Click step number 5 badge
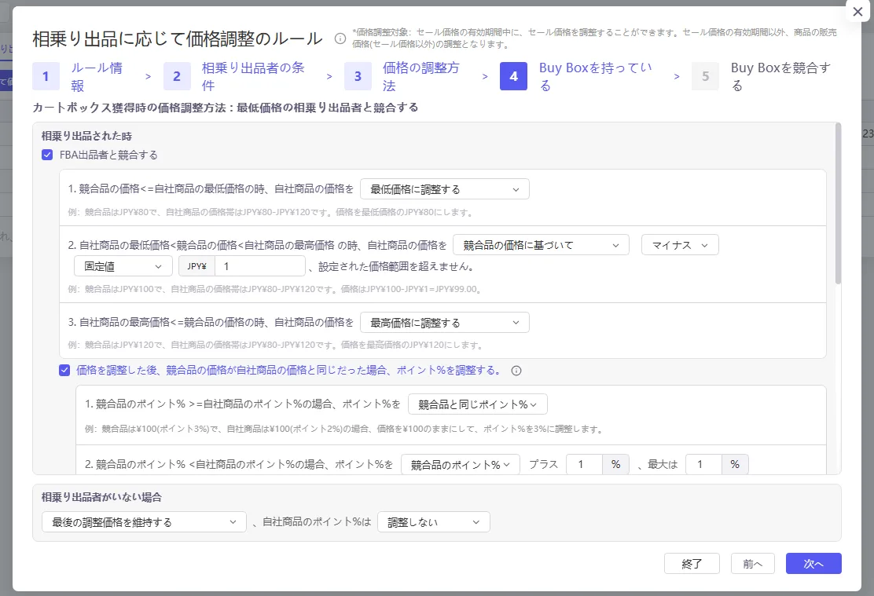This screenshot has height=596, width=874. 705,76
